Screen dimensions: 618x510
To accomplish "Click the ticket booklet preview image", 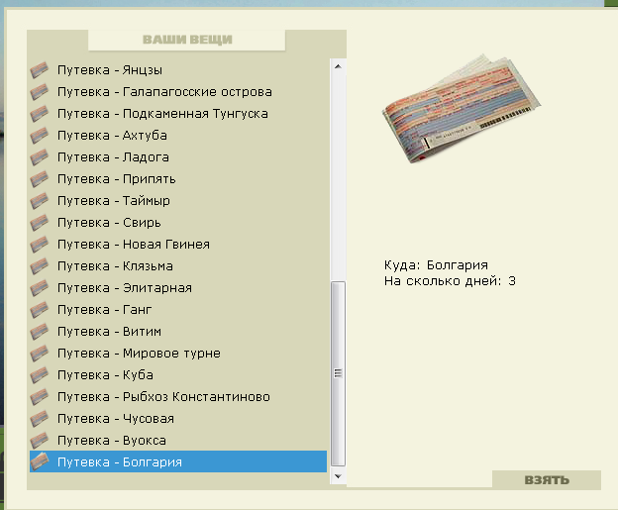I will point(462,108).
